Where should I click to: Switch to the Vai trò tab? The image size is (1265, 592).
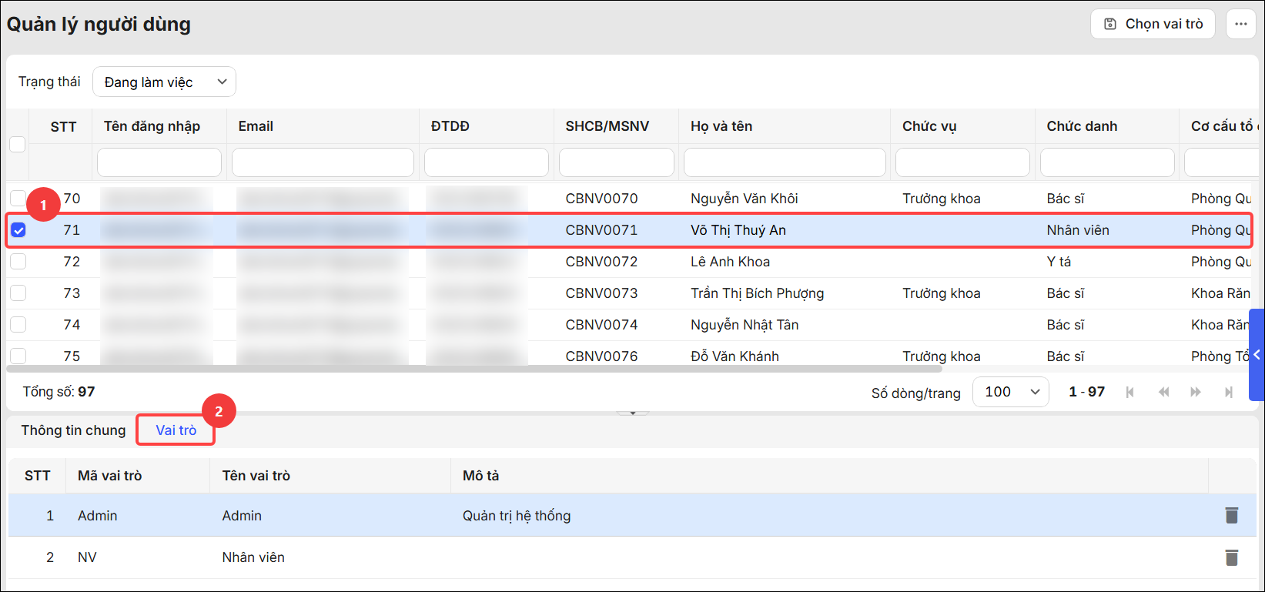click(176, 430)
